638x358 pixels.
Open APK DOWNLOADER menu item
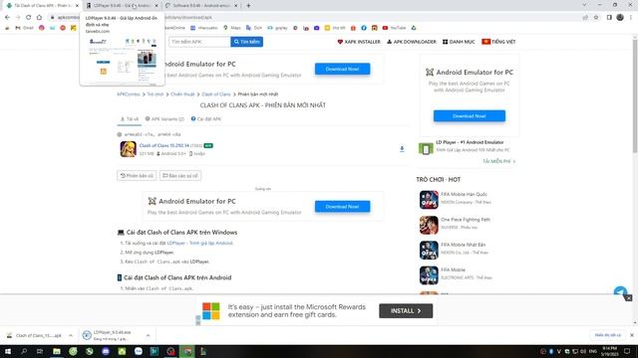[x=411, y=42]
